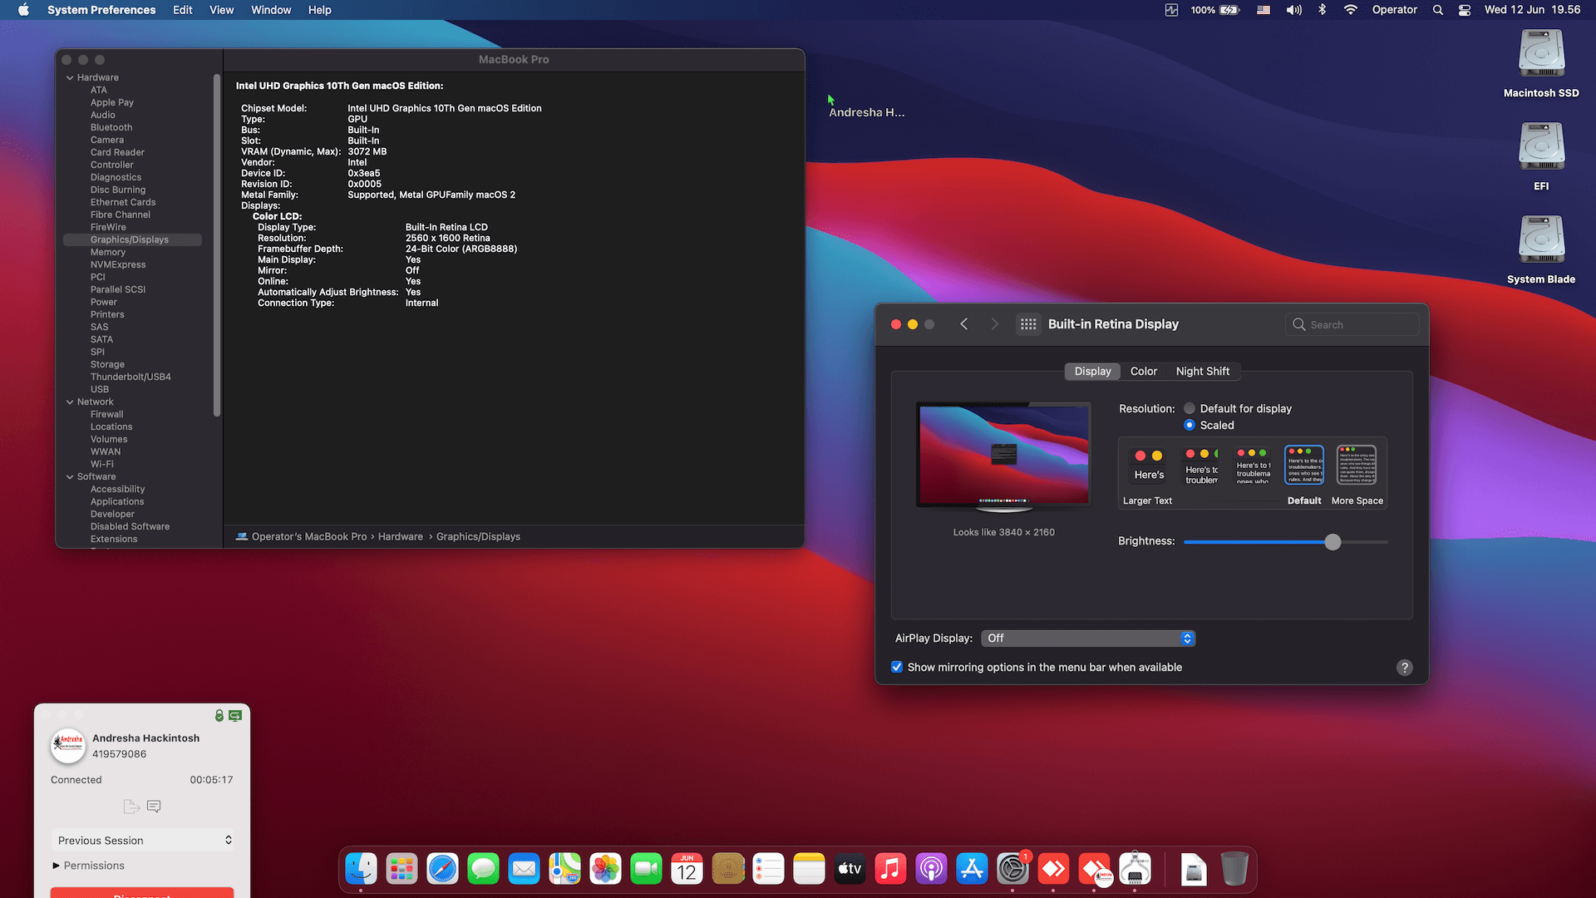Launch Maps from the Dock

coord(564,870)
